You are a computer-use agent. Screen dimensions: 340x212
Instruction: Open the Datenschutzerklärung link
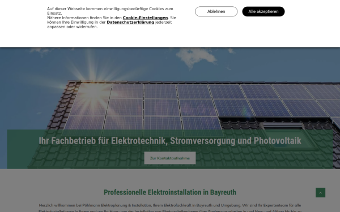(x=130, y=22)
